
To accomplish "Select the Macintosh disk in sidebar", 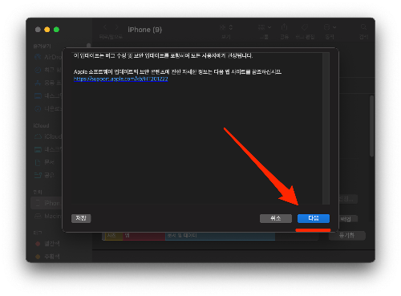I will 48,216.
